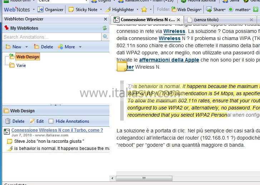The width and height of the screenshot is (260, 185).
Task: Expand Highlighter options arrow
Action: pos(137,9)
